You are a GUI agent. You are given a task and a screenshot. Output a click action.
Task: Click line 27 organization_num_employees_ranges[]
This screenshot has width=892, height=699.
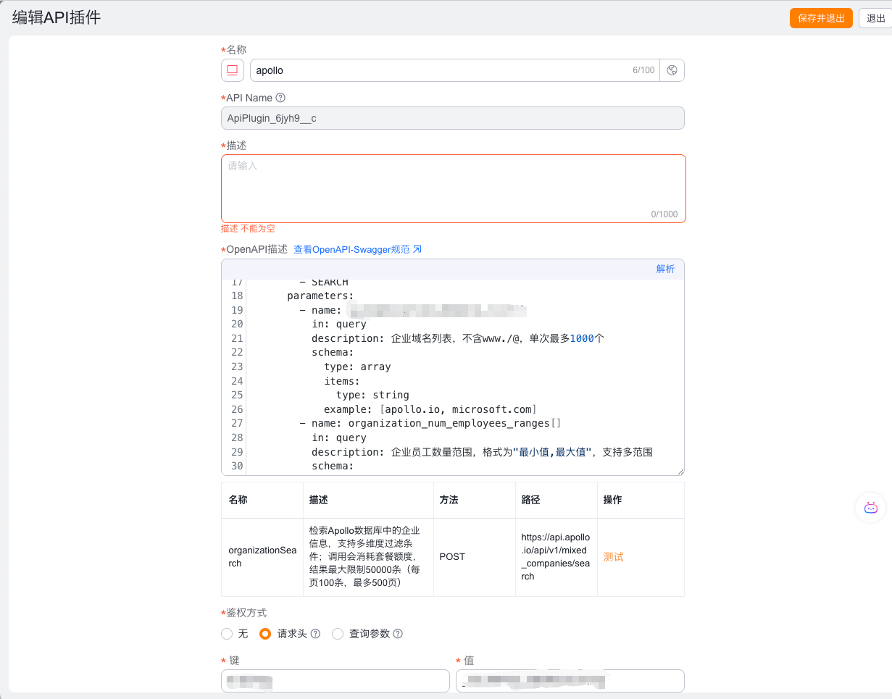(430, 423)
